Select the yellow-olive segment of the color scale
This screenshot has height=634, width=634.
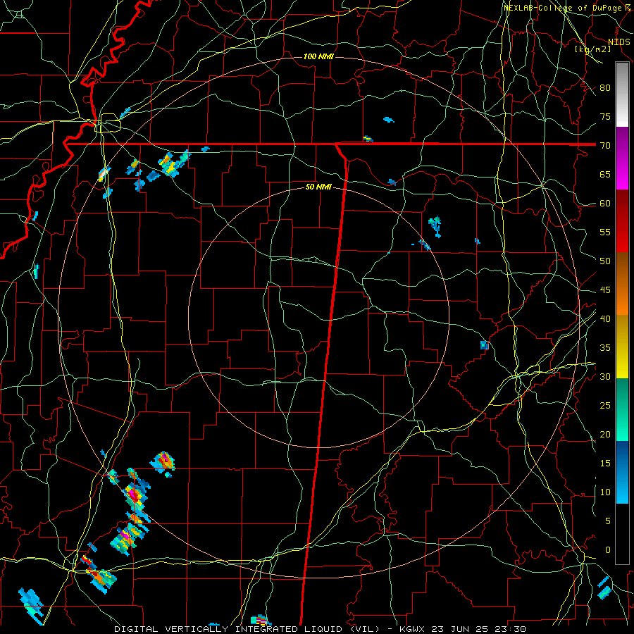[x=622, y=347]
